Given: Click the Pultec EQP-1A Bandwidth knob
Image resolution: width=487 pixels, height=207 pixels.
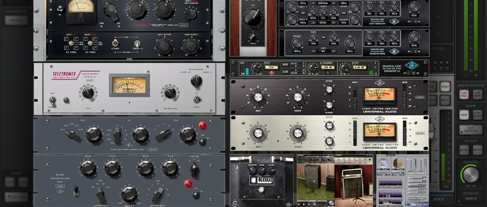Looking at the screenshot, I should [129, 194].
